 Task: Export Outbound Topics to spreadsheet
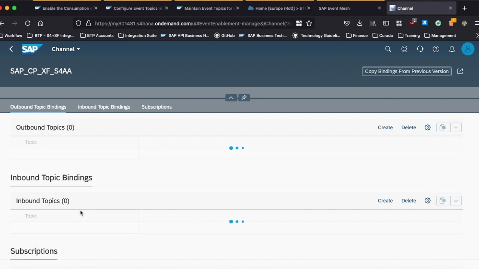coord(443,127)
